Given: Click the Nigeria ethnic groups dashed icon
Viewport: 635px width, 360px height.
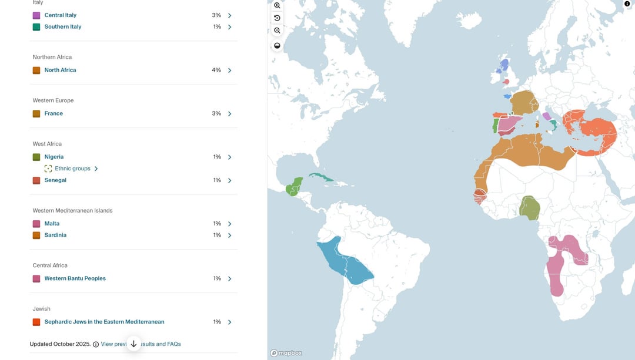Looking at the screenshot, I should click(x=48, y=169).
